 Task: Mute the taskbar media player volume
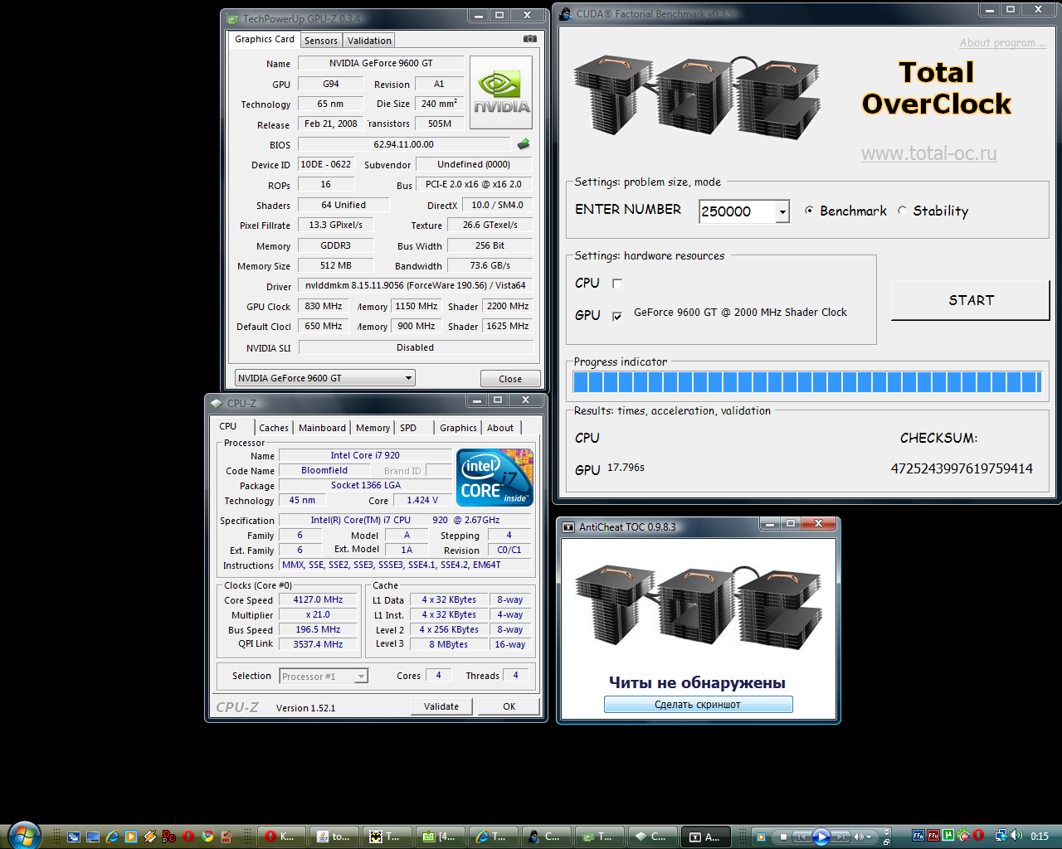coord(859,837)
